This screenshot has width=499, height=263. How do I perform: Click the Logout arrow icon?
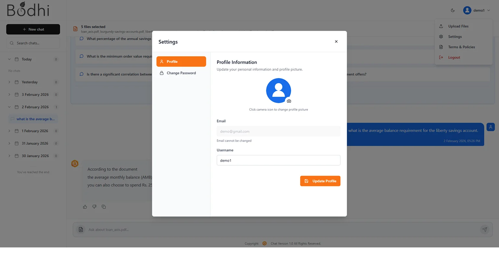coord(441,57)
